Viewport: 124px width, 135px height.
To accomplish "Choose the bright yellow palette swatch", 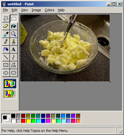I will [x=28, y=121].
